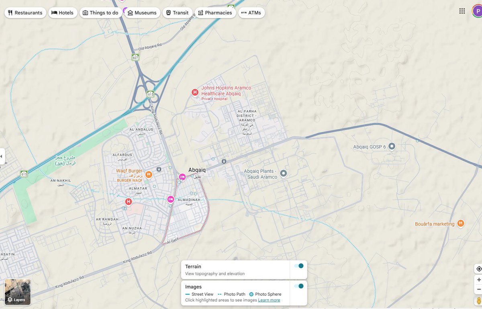Open the Waqf Burger restaurant pin

coord(149,174)
